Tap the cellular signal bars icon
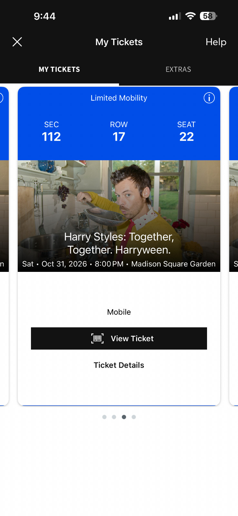 tap(174, 16)
